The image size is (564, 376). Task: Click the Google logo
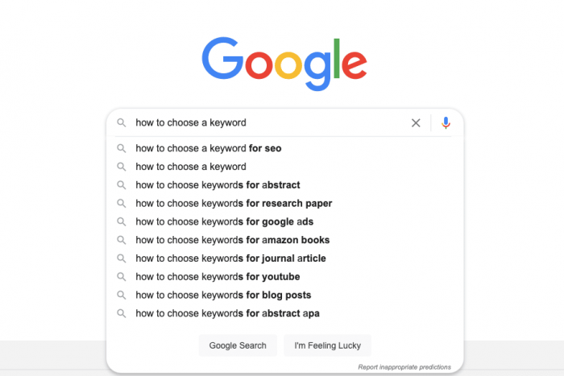tap(284, 64)
